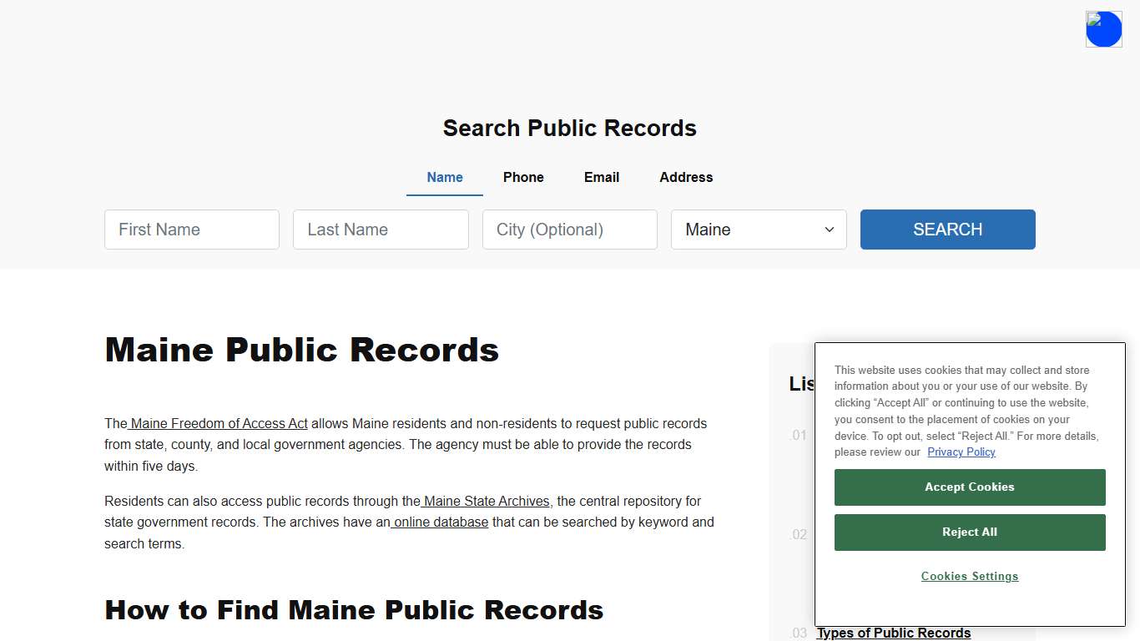The image size is (1140, 641).
Task: Select the Address search tab
Action: [685, 177]
